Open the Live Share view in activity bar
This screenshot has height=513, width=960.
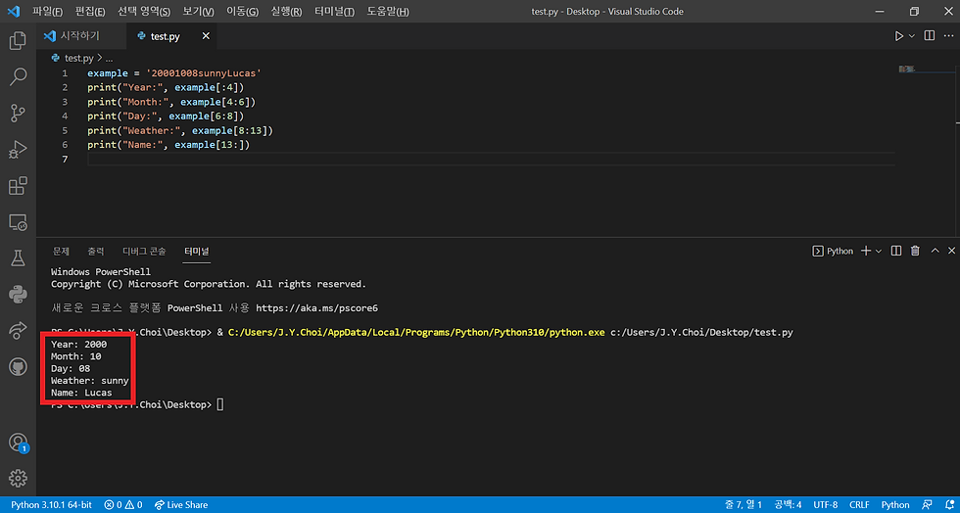click(18, 331)
